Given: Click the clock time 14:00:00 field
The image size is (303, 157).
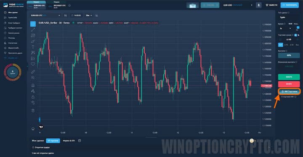Looking at the screenshot, I should (x=76, y=16).
